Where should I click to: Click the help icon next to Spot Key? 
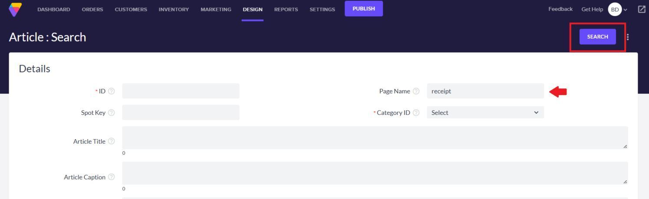point(112,113)
